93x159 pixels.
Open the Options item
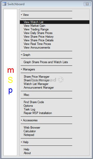28,106
